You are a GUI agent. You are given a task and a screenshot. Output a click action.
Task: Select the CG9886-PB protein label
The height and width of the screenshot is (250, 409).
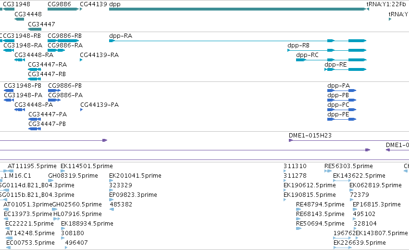65,86
